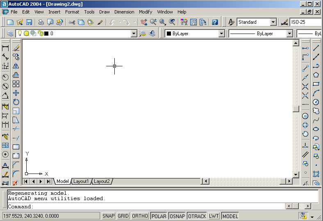This screenshot has height=221, width=323.
Task: Toggle LWT lineweight display
Action: click(214, 216)
